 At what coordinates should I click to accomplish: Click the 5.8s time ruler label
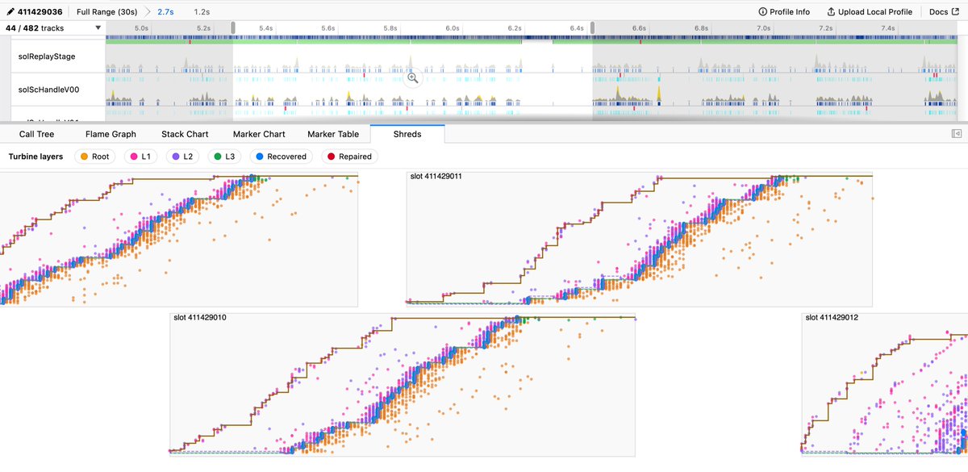pos(390,28)
